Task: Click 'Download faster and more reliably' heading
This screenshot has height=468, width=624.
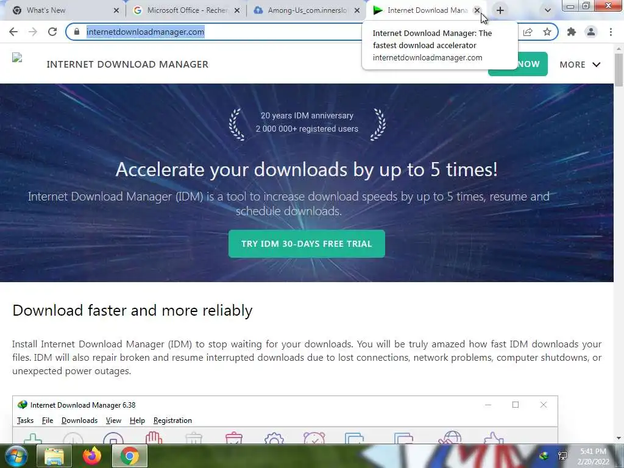Action: coord(132,310)
